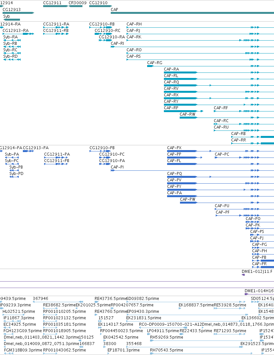This screenshot has height=355, width=274.
Task: Click transcript CAP-RI label
Action: pos(117,43)
